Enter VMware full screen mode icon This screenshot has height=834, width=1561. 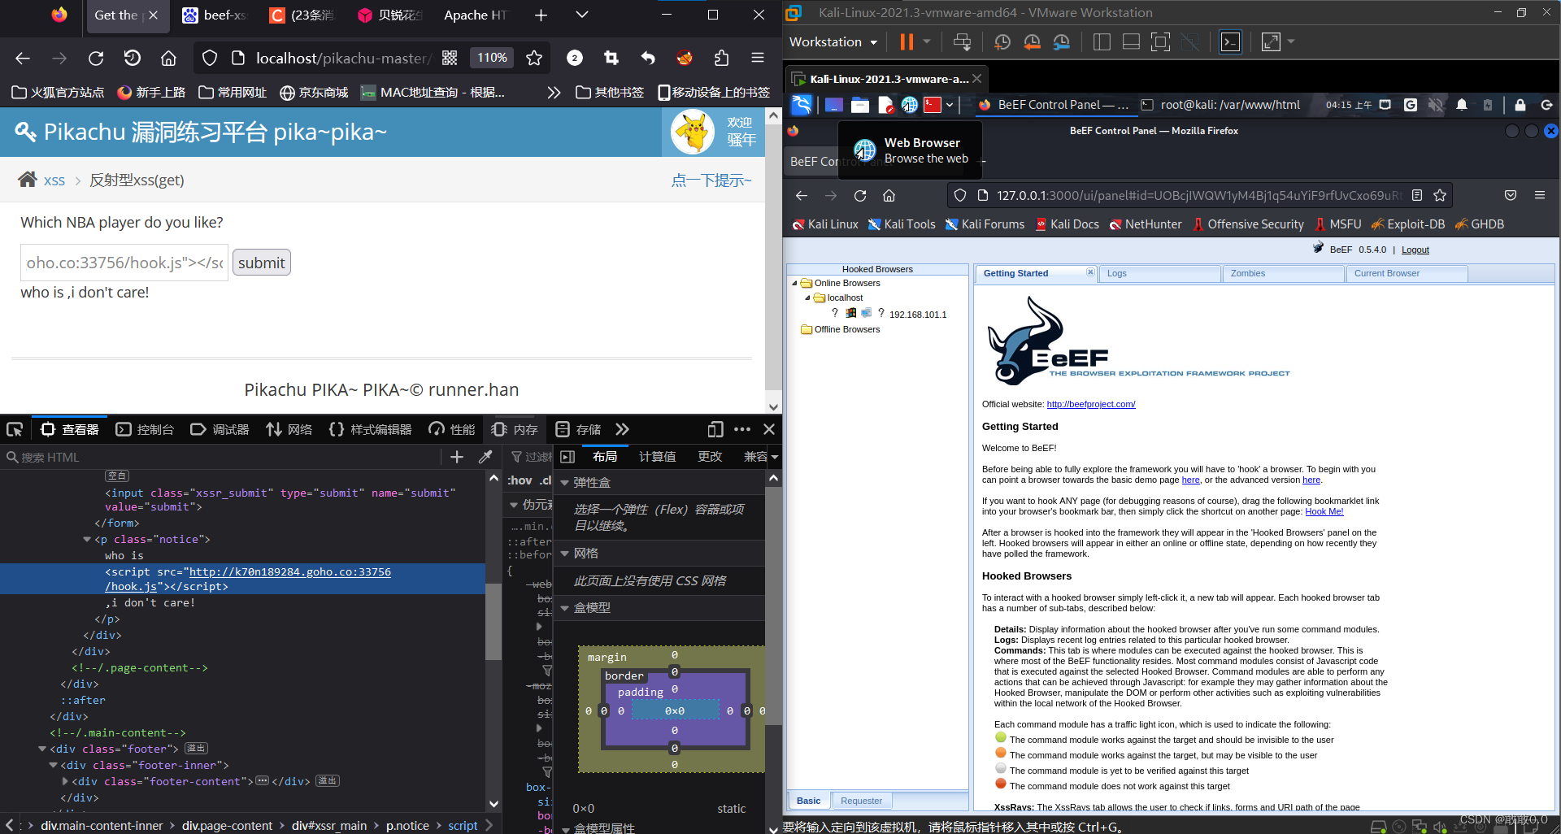(x=1160, y=41)
